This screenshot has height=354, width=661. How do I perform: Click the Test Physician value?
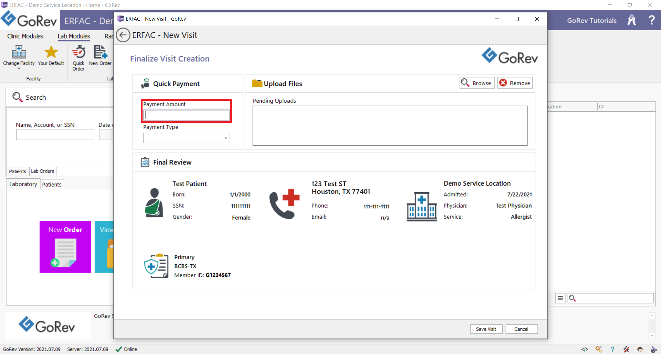pos(514,206)
